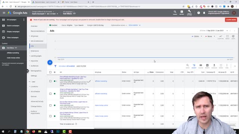Toggle green status dot of What Is Affiliate Marketing ad

click(55, 93)
